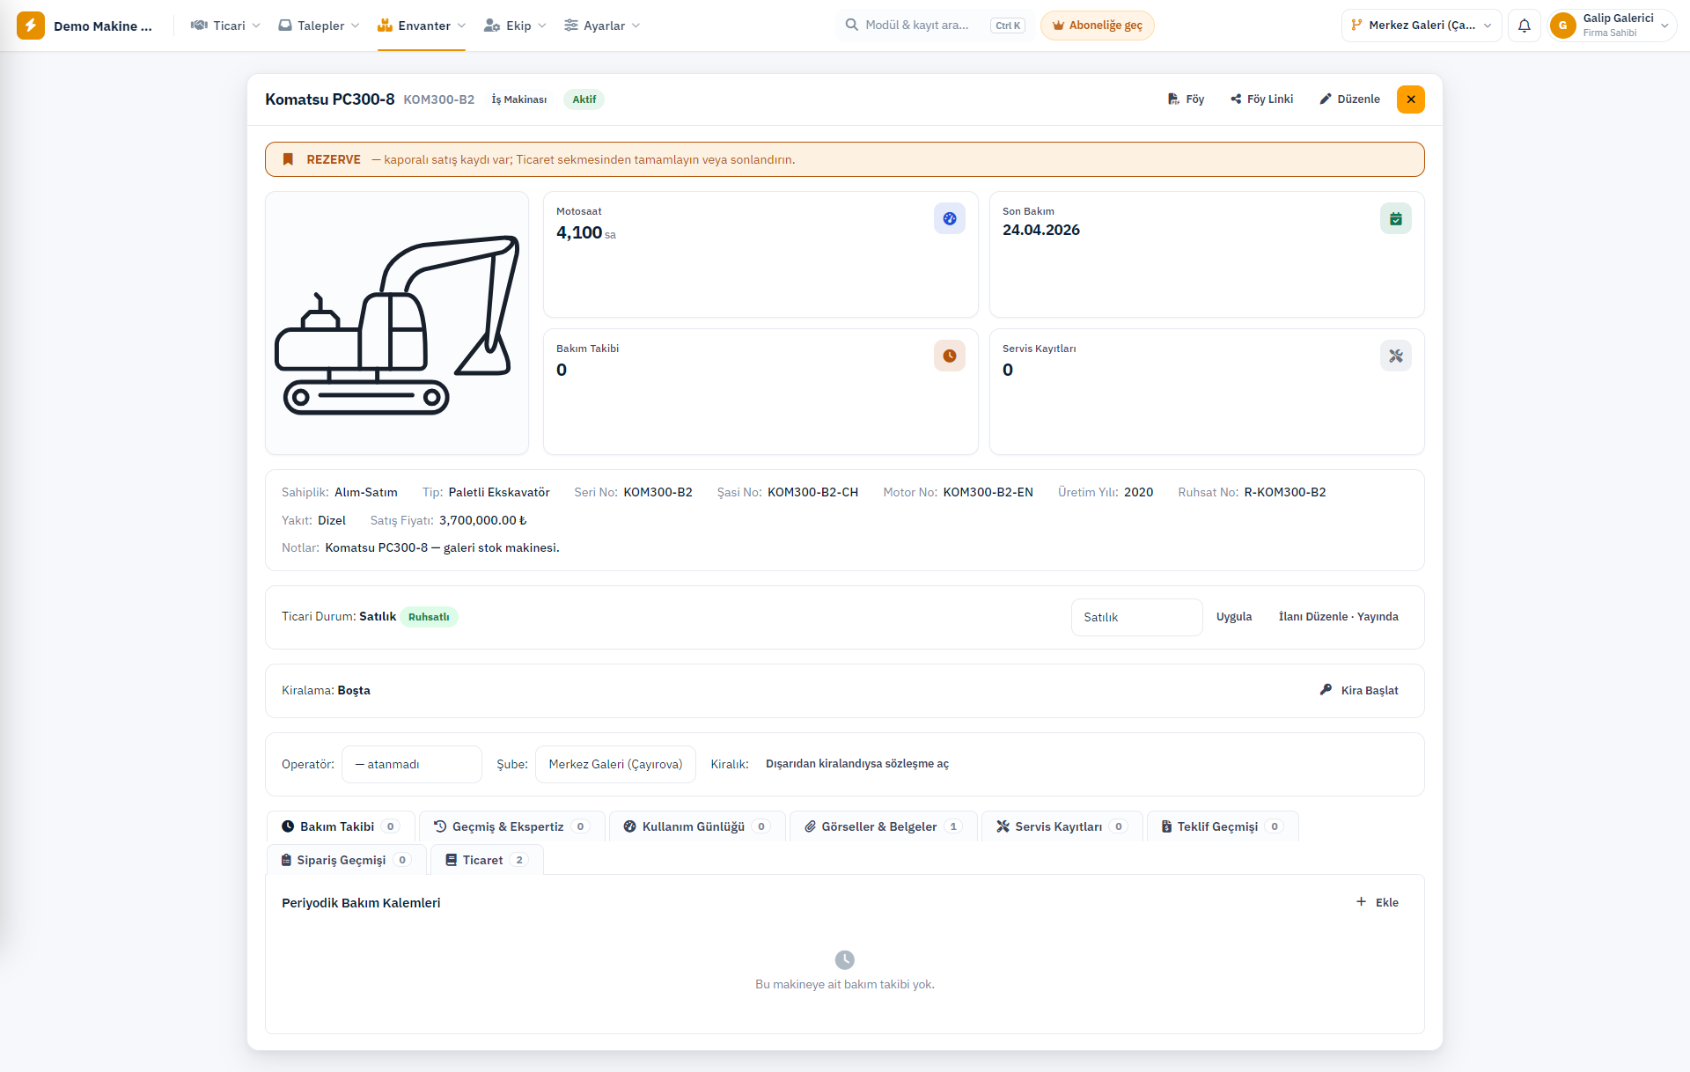The height and width of the screenshot is (1072, 1690).
Task: Click the Ctrl K shortcut badge
Action: tap(1008, 26)
